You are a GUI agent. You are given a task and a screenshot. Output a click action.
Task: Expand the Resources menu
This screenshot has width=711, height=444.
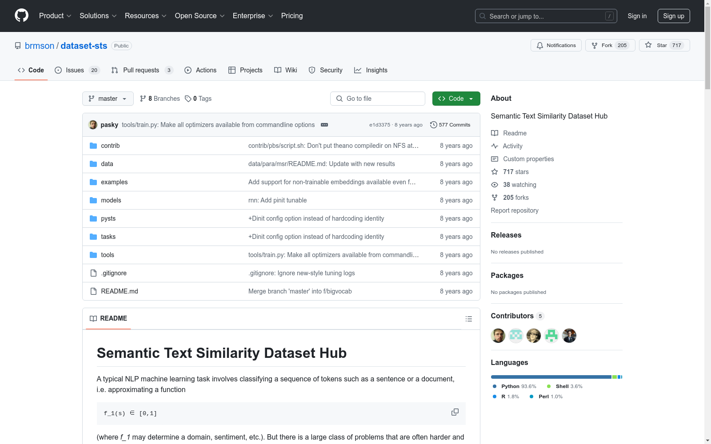click(146, 16)
